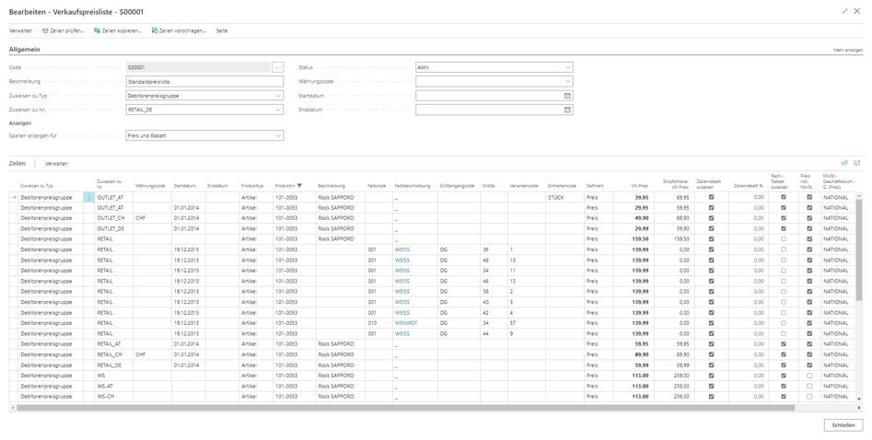Click the Zeilen vorschlagen toolbar icon
This screenshot has width=872, height=440.
(x=155, y=30)
